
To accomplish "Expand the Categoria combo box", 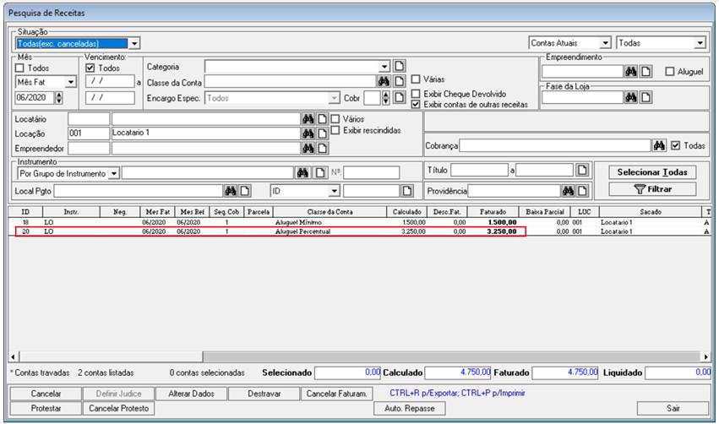I will tap(384, 67).
